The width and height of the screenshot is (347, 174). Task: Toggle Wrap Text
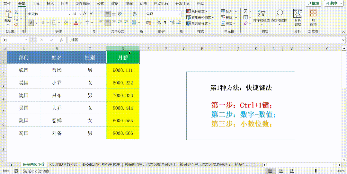[x=134, y=14]
